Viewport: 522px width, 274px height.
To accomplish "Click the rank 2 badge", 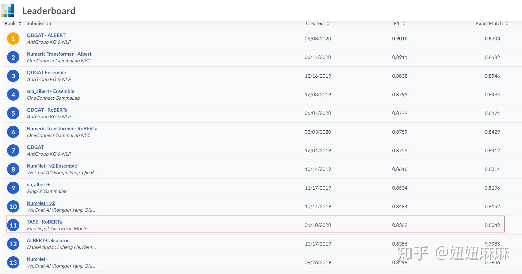I will [13, 57].
